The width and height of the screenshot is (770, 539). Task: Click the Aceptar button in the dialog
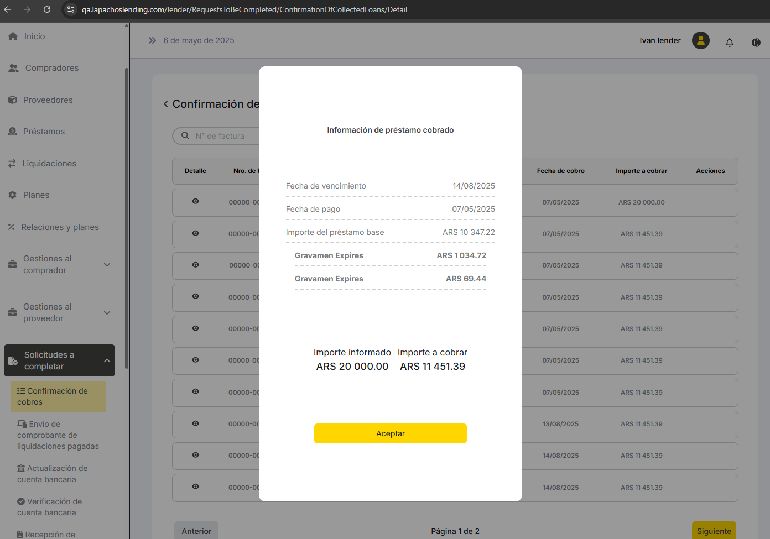390,433
